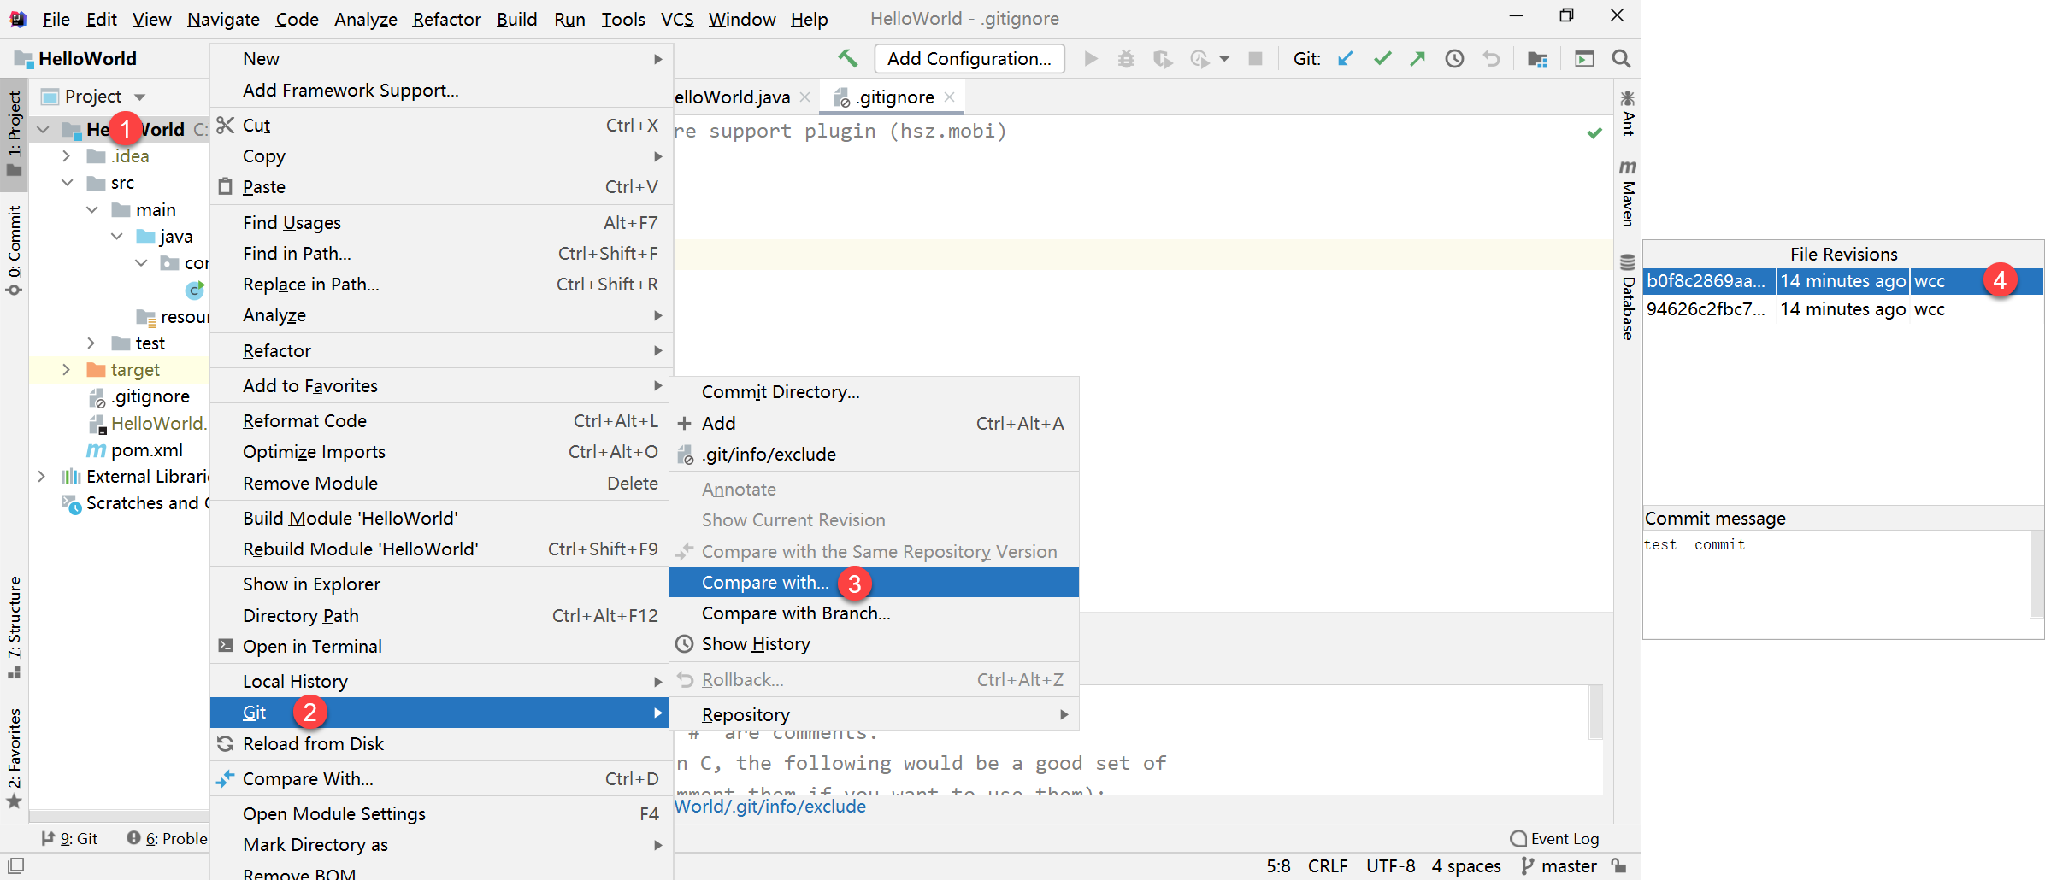
Task: Click the Git commit checkmark icon
Action: coord(1382,59)
